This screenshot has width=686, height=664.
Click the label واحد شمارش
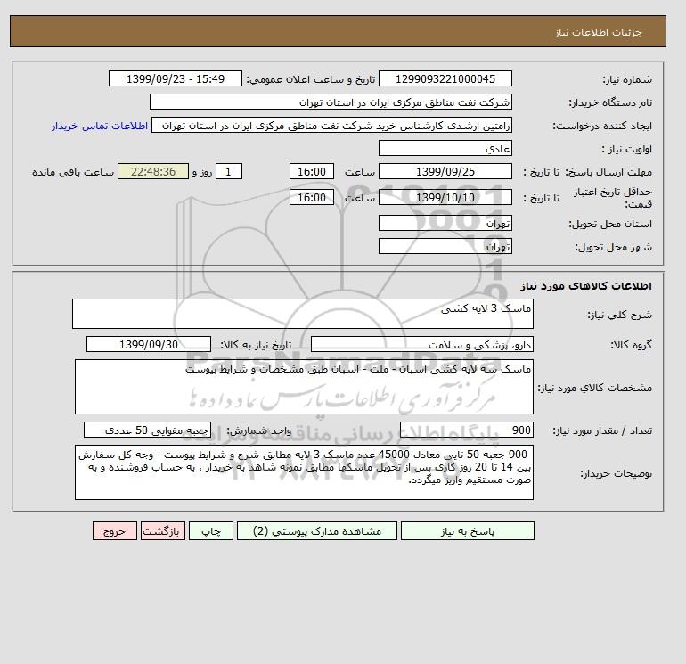point(258,430)
